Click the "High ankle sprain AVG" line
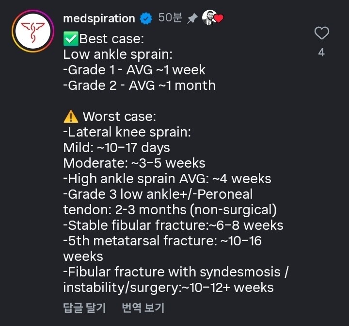349x326 pixels. (x=167, y=179)
